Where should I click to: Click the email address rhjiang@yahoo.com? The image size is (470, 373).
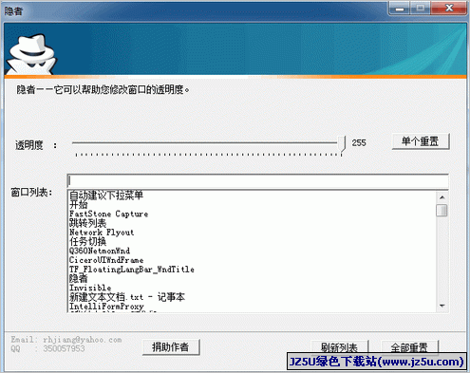coord(83,340)
